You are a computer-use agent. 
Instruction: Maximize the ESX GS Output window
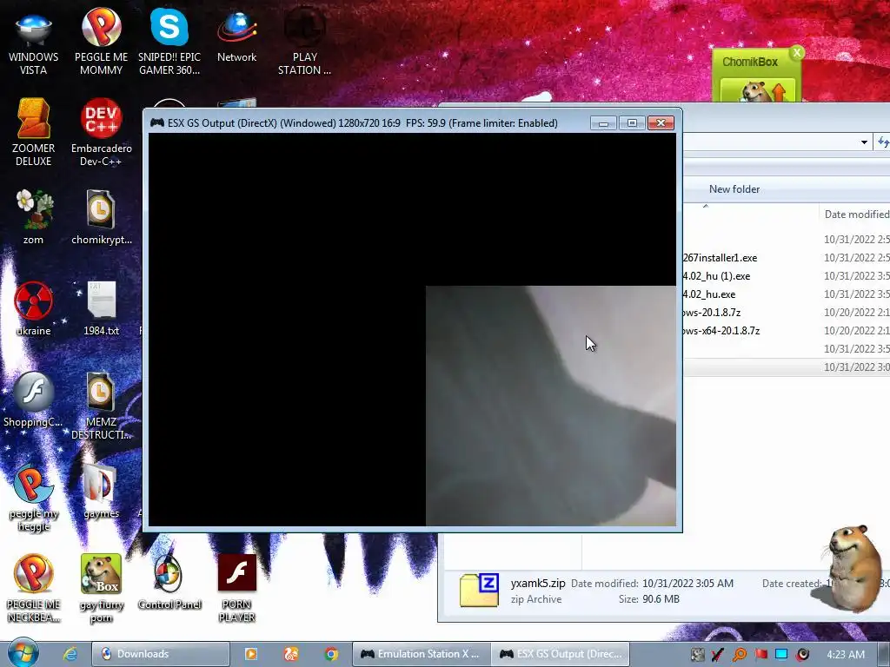(x=632, y=123)
